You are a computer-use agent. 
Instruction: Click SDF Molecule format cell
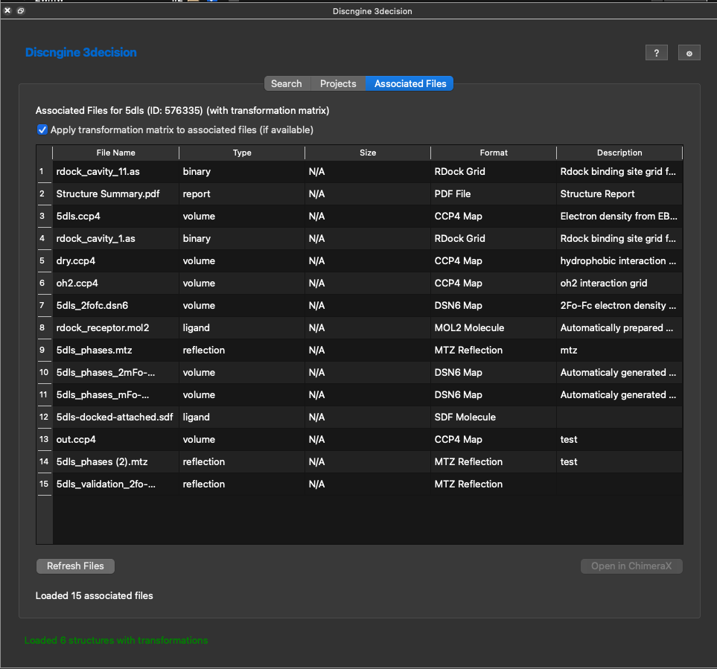pyautogui.click(x=494, y=417)
